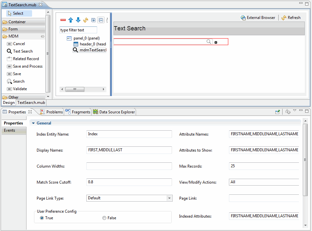The height and width of the screenshot is (231, 312).
Task: Click the Attributes to Show field
Action: click(264, 150)
